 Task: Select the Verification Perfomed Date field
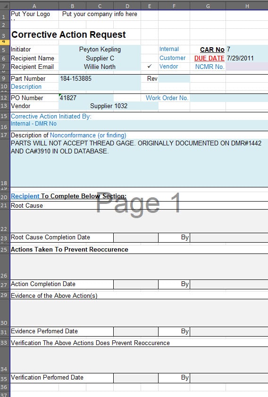(x=136, y=378)
